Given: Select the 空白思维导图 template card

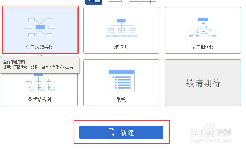Looking at the screenshot, I should pos(40,30).
